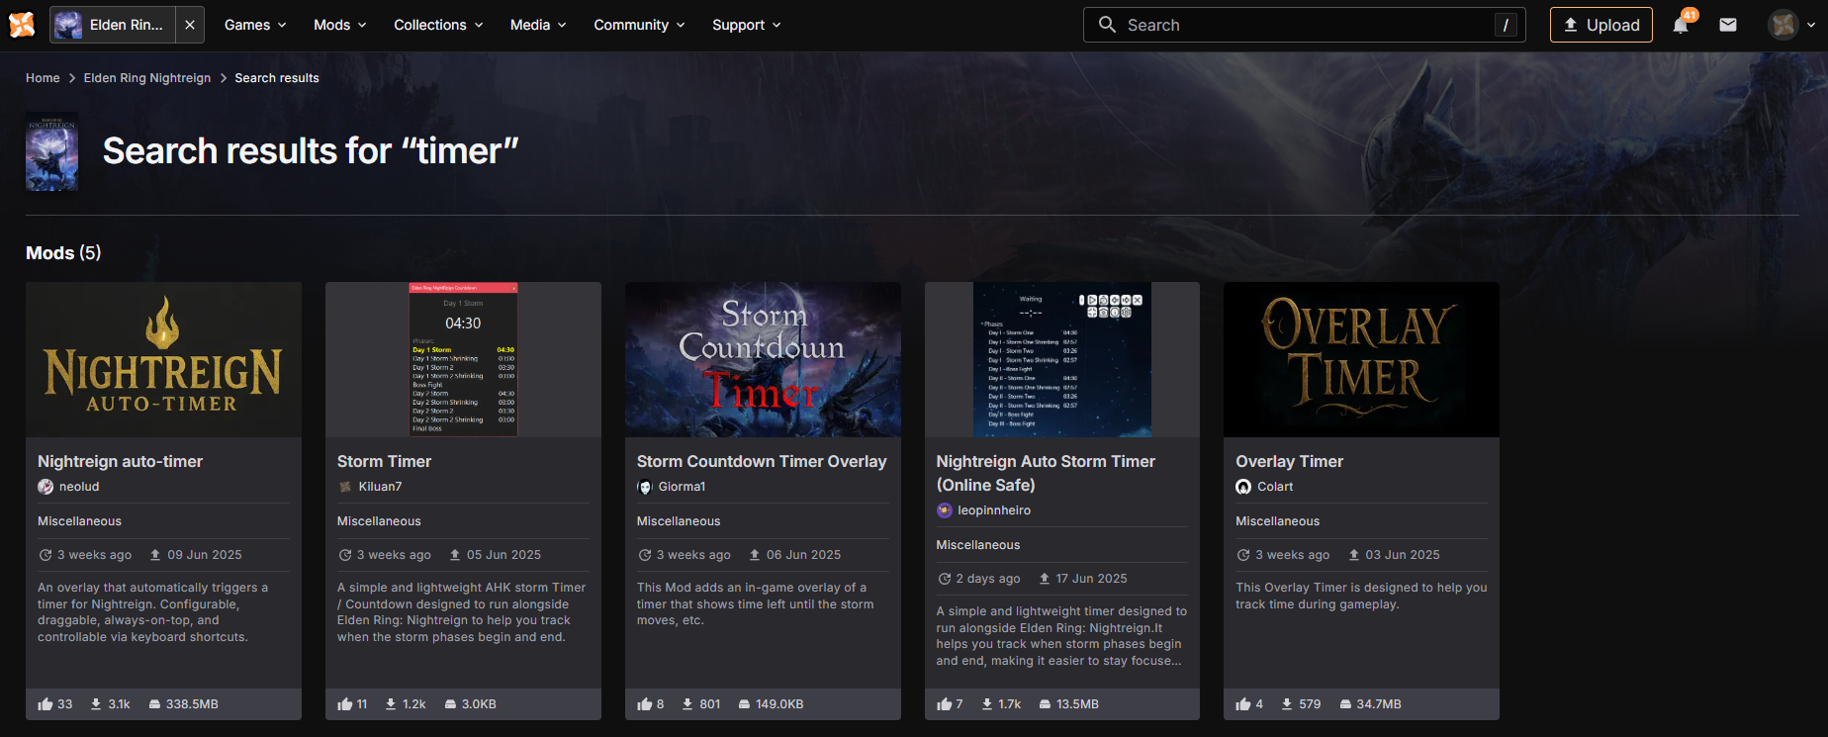
Task: Click thumbs-up icon with 33 endorsements
Action: [46, 704]
